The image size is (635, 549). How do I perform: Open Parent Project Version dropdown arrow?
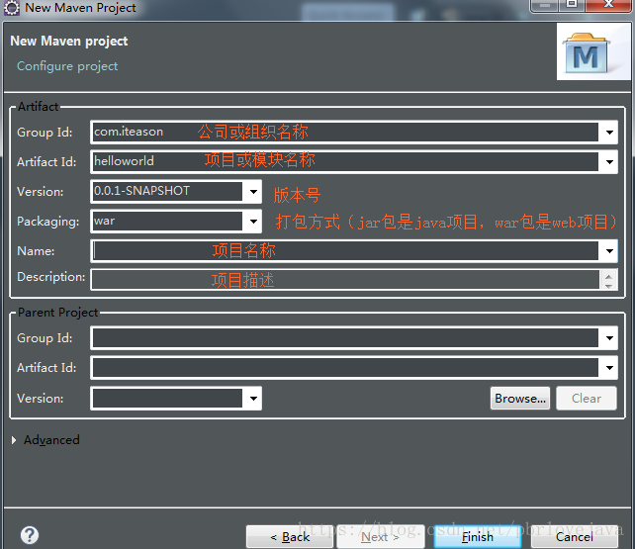(253, 399)
